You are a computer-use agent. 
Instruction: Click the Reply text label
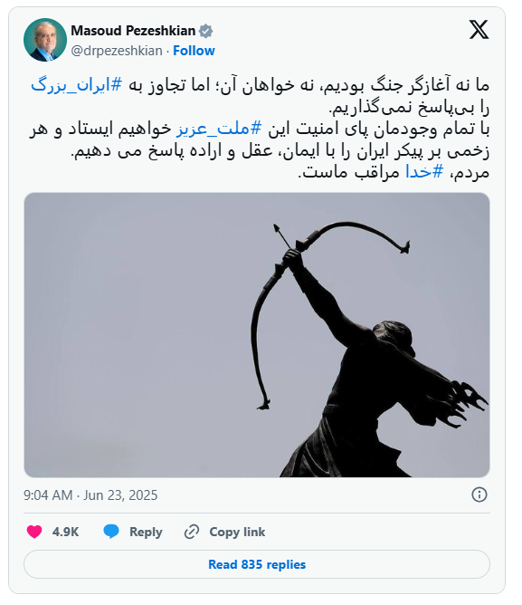point(146,532)
